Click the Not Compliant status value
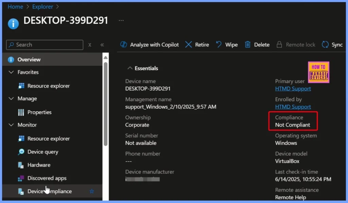The height and width of the screenshot is (203, 348). pyautogui.click(x=293, y=125)
